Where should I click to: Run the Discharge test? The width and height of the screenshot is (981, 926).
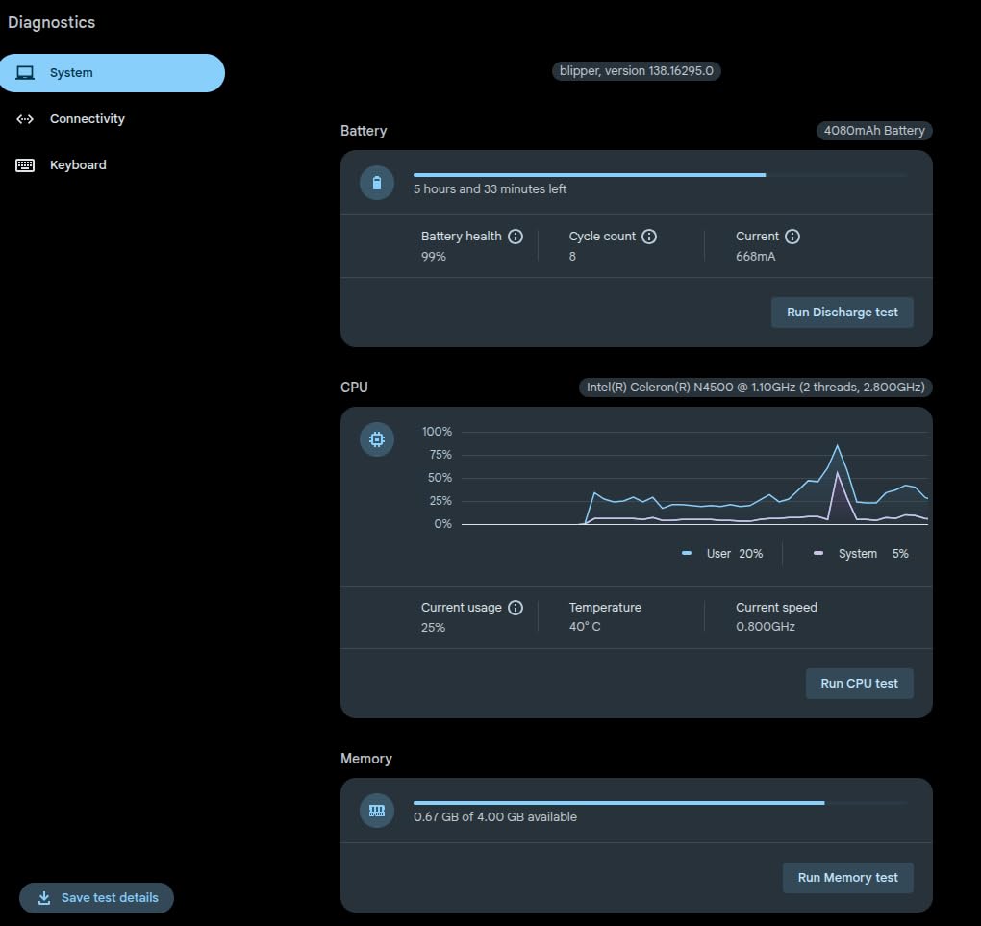[842, 313]
